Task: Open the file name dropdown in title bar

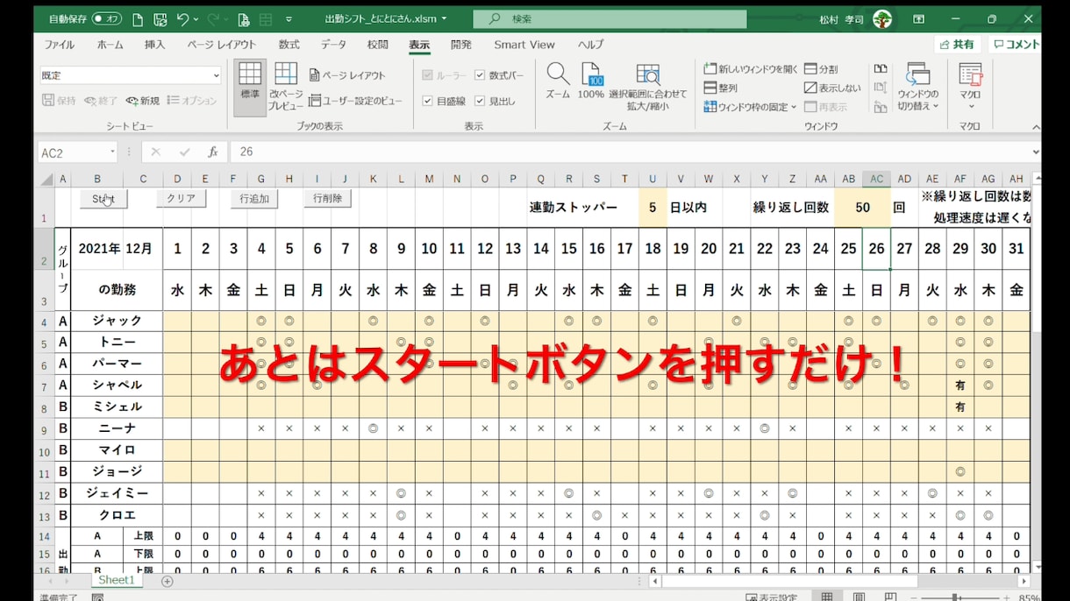Action: point(444,18)
